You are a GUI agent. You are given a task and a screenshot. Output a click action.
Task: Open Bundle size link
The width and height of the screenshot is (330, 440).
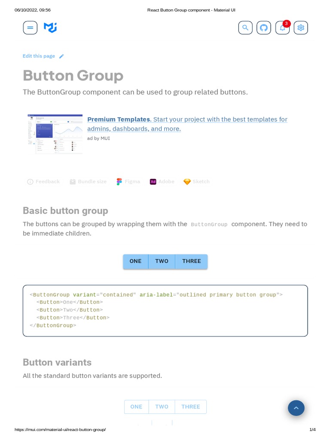click(x=88, y=182)
